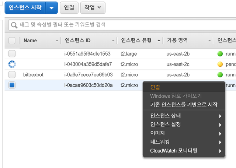Viewport: 236px width, 168px height.
Task: Open the 작업 dropdown menu
Action: tap(93, 8)
